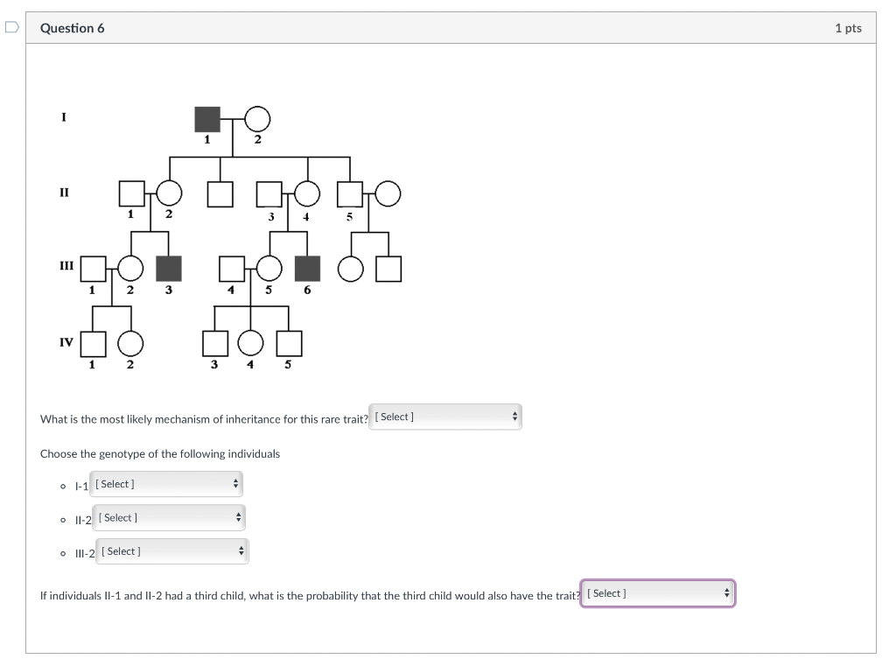Click the shaded square representing individual I-1
Viewport: 896px width, 666px height.
tap(207, 119)
